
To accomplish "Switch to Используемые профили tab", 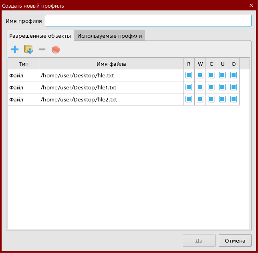I will (x=109, y=36).
